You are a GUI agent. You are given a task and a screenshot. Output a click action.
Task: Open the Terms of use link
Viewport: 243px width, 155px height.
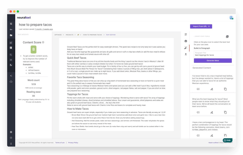tap(60, 143)
